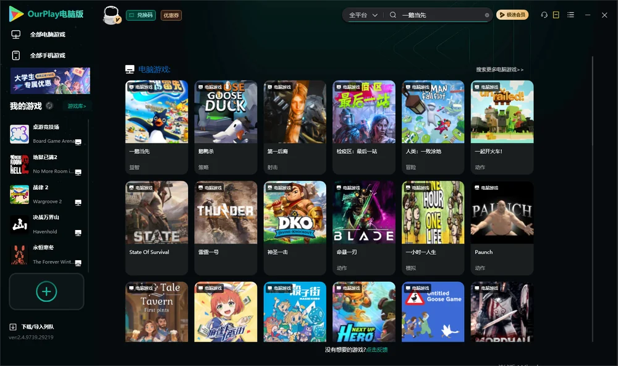Screen dimensions: 618x366
Task: Click the search magnifier icon
Action: (x=393, y=15)
